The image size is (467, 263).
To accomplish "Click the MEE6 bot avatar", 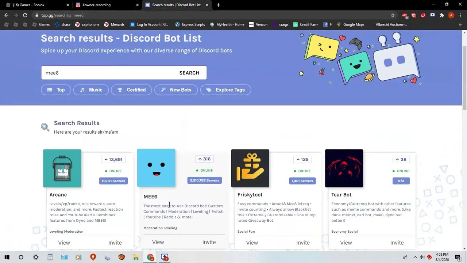I will (x=156, y=168).
